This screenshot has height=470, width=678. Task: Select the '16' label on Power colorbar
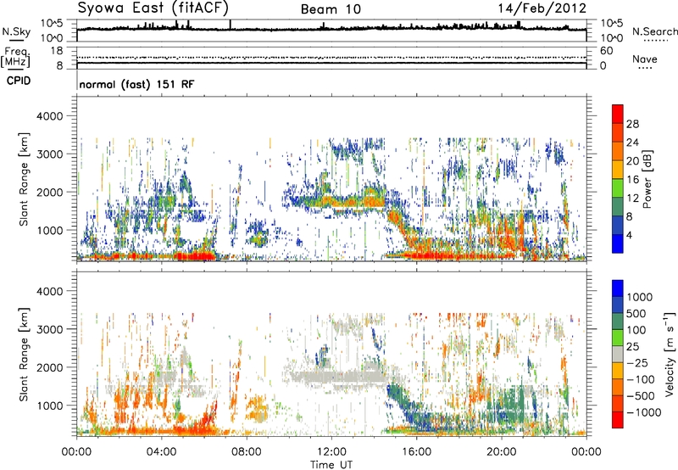pos(632,179)
